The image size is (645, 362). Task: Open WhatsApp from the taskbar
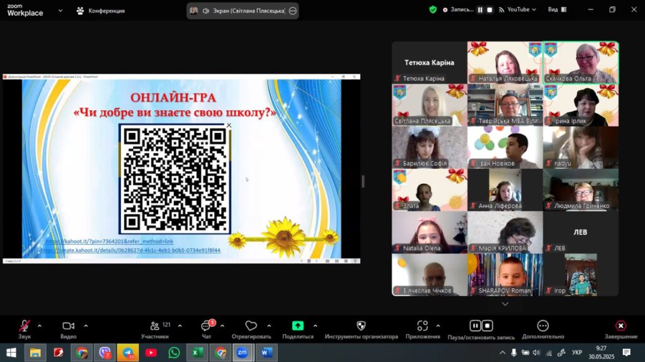click(174, 353)
